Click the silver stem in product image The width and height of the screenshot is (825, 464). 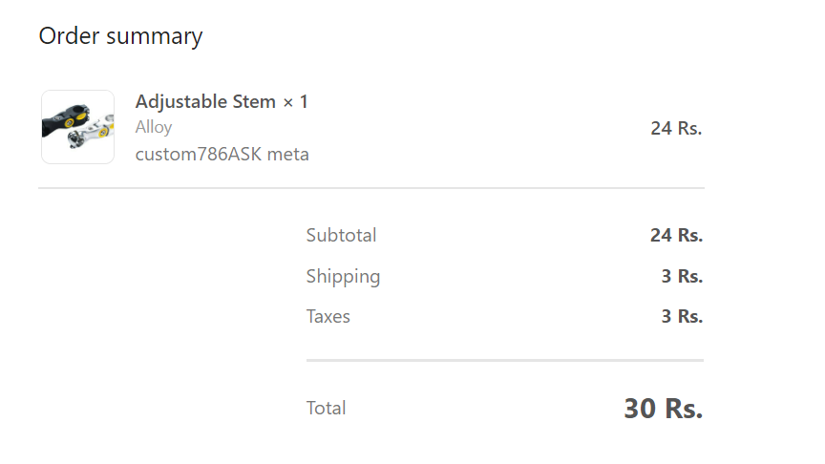(92, 133)
